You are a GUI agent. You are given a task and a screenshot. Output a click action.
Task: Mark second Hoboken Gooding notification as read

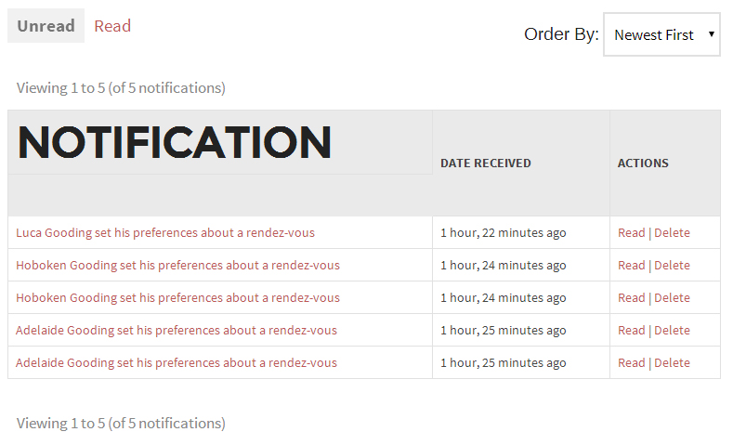pos(631,297)
